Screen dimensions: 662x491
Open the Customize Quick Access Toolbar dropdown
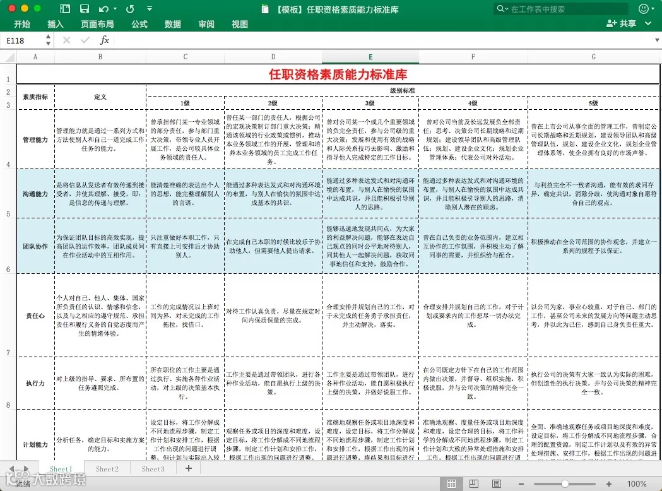tap(149, 8)
